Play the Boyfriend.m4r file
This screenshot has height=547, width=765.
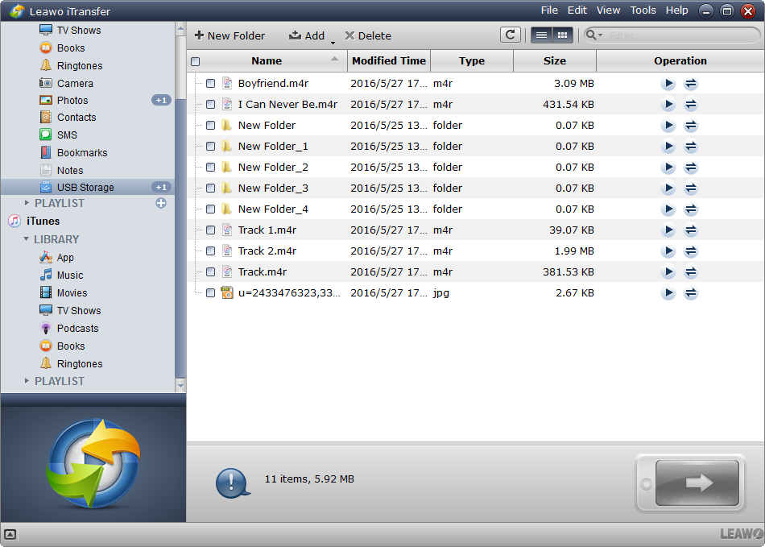(668, 84)
